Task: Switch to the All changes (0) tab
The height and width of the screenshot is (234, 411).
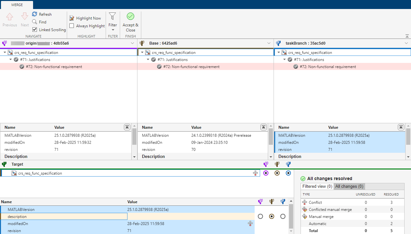Action: [349, 186]
